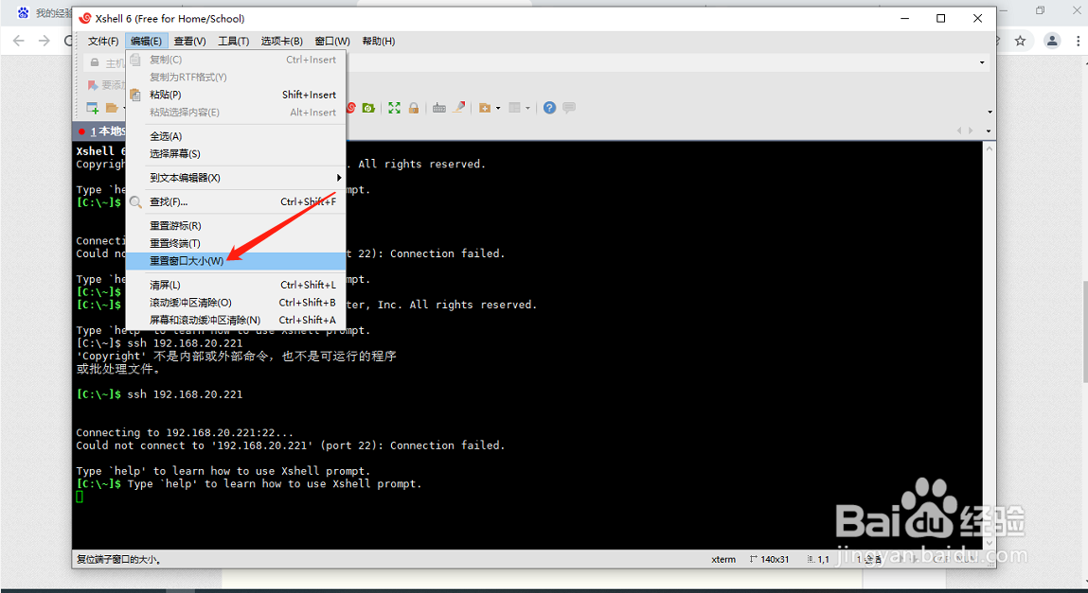
Task: Switch to the 1 本地Shell session tab
Action: point(100,131)
